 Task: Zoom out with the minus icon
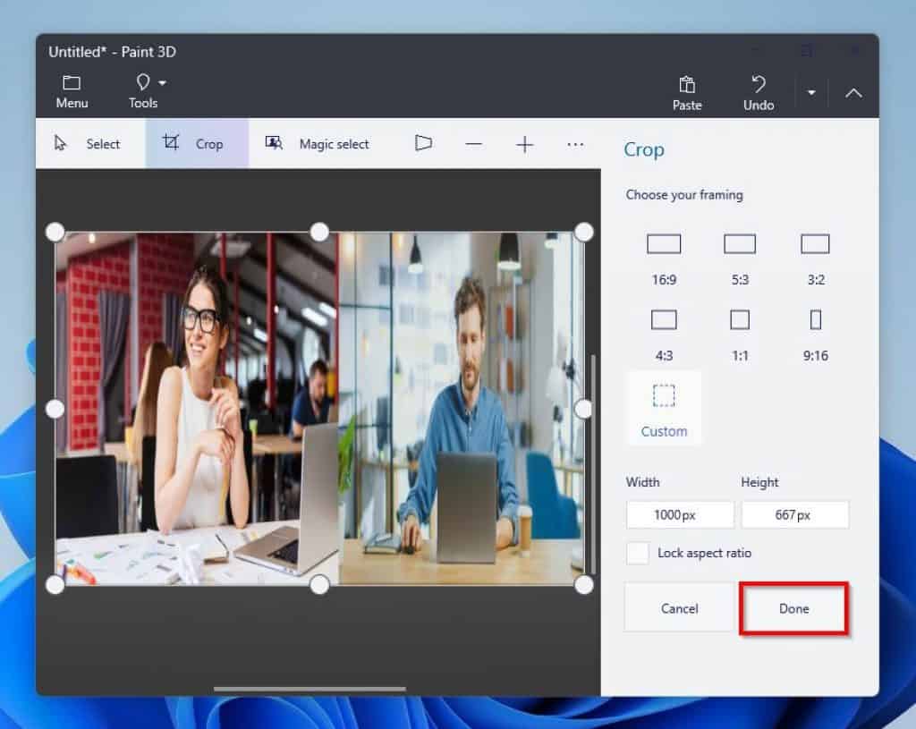coord(474,144)
